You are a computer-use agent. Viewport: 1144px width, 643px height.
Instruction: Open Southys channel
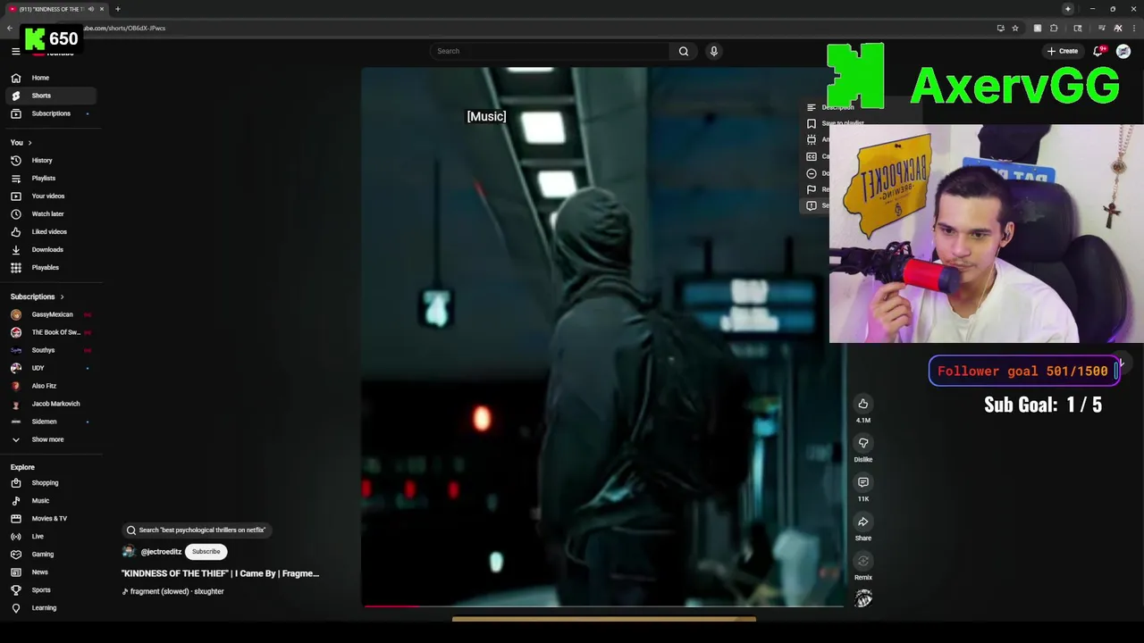[x=49, y=350]
